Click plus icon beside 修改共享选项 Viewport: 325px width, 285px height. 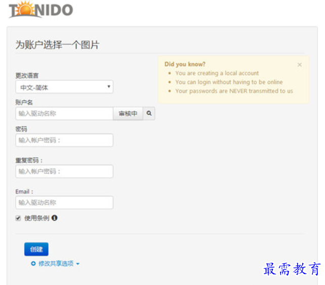coord(33,263)
